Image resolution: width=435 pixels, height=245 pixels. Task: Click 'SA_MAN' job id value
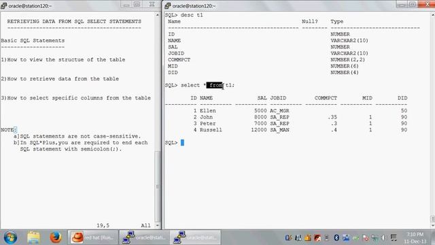[x=279, y=130]
